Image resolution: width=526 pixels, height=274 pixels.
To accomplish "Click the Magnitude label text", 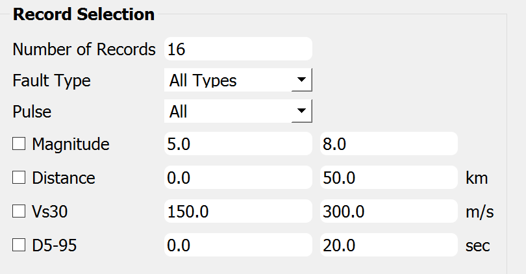I will (70, 144).
